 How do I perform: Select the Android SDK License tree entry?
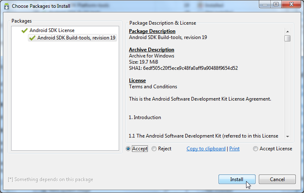52,30
